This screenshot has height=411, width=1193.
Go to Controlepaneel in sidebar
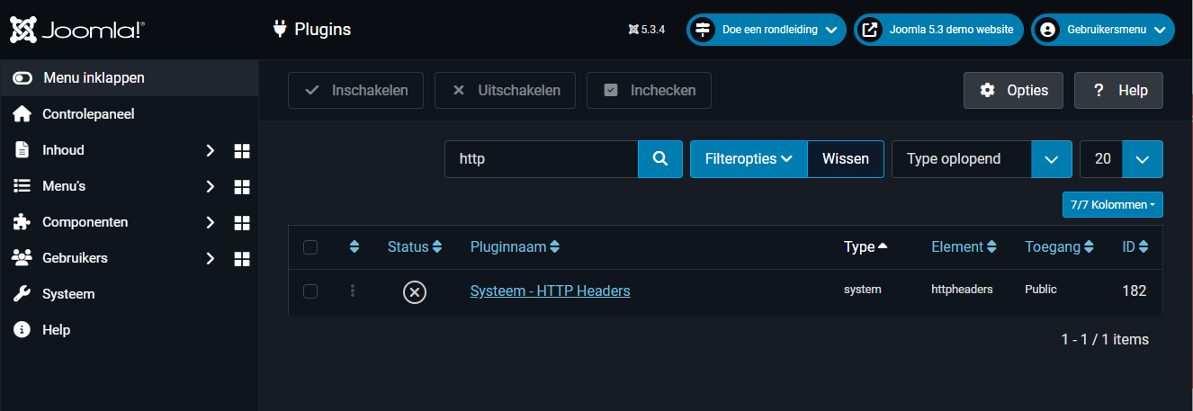[x=88, y=115]
